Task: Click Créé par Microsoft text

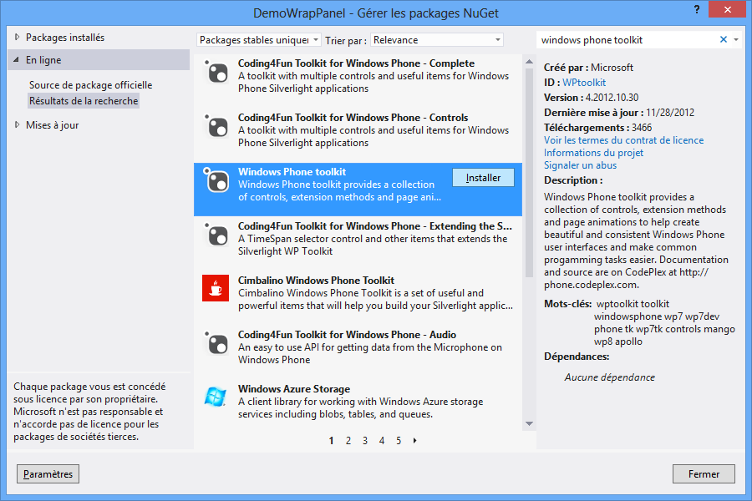Action: click(x=588, y=68)
